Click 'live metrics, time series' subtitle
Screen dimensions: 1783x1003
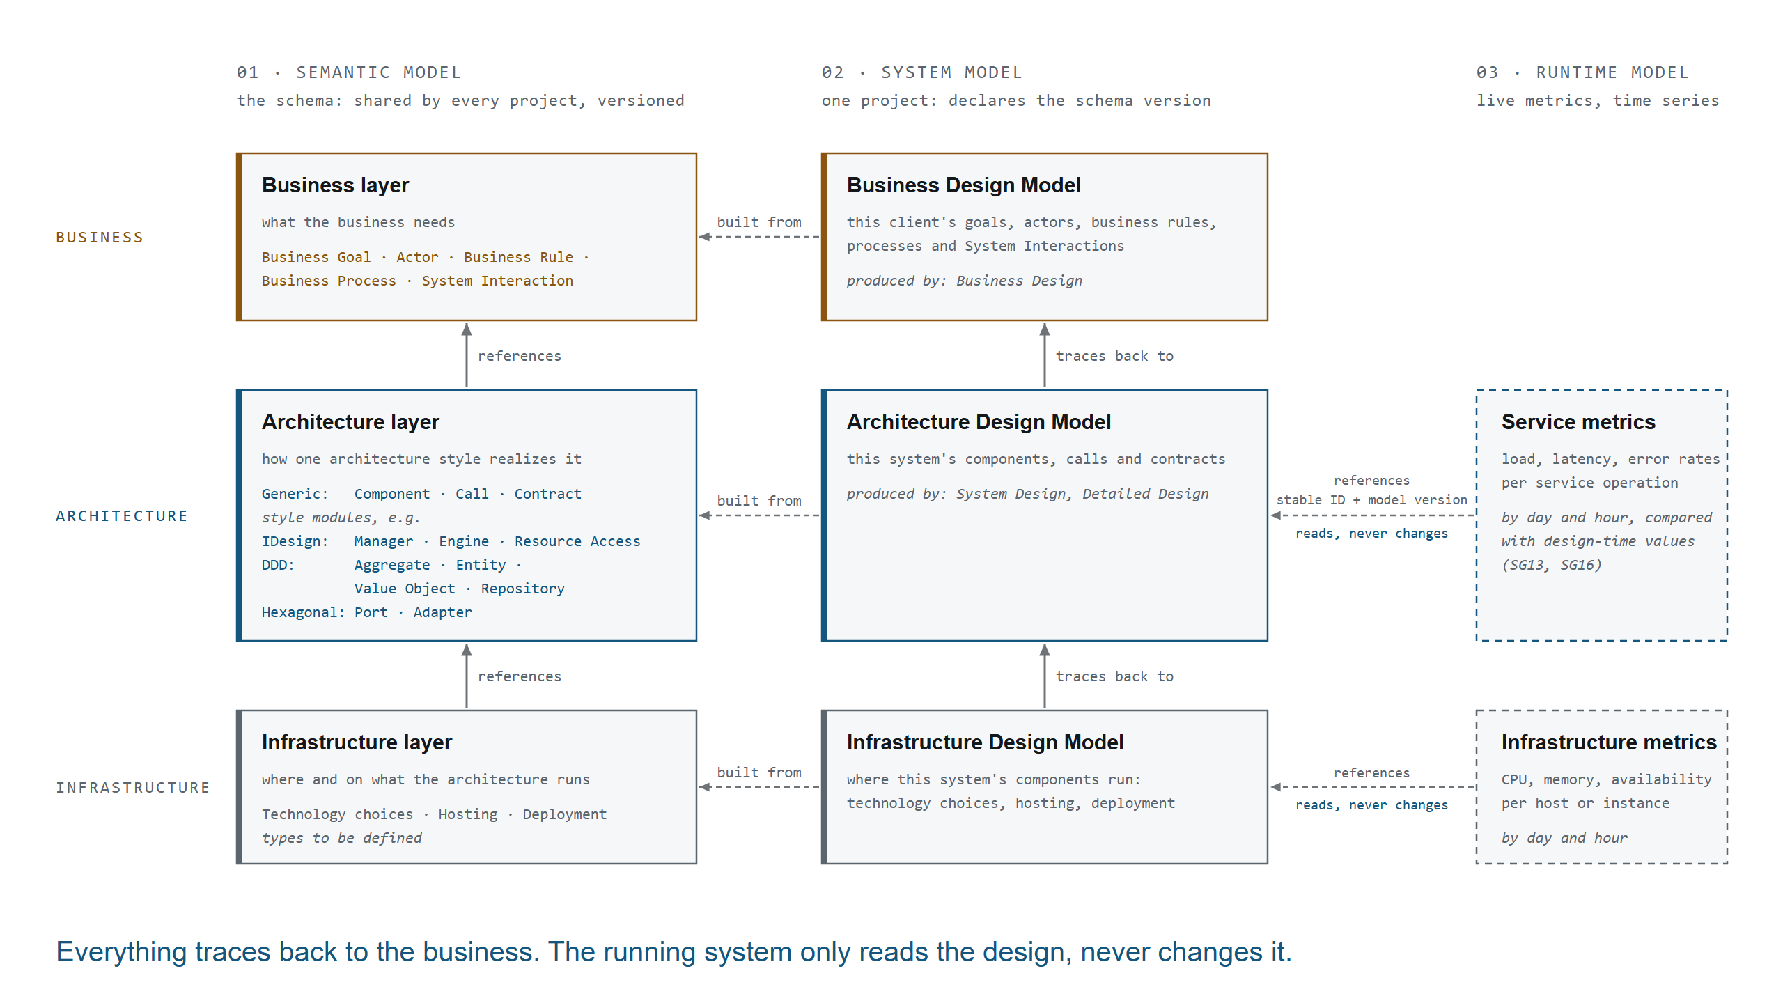tap(1598, 101)
